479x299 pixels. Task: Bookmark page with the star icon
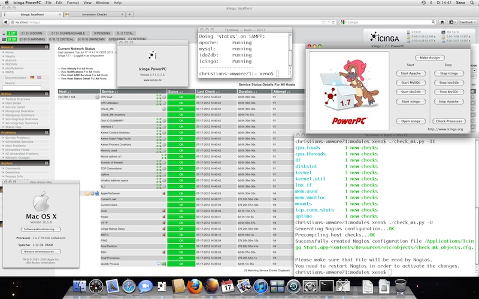(323, 22)
